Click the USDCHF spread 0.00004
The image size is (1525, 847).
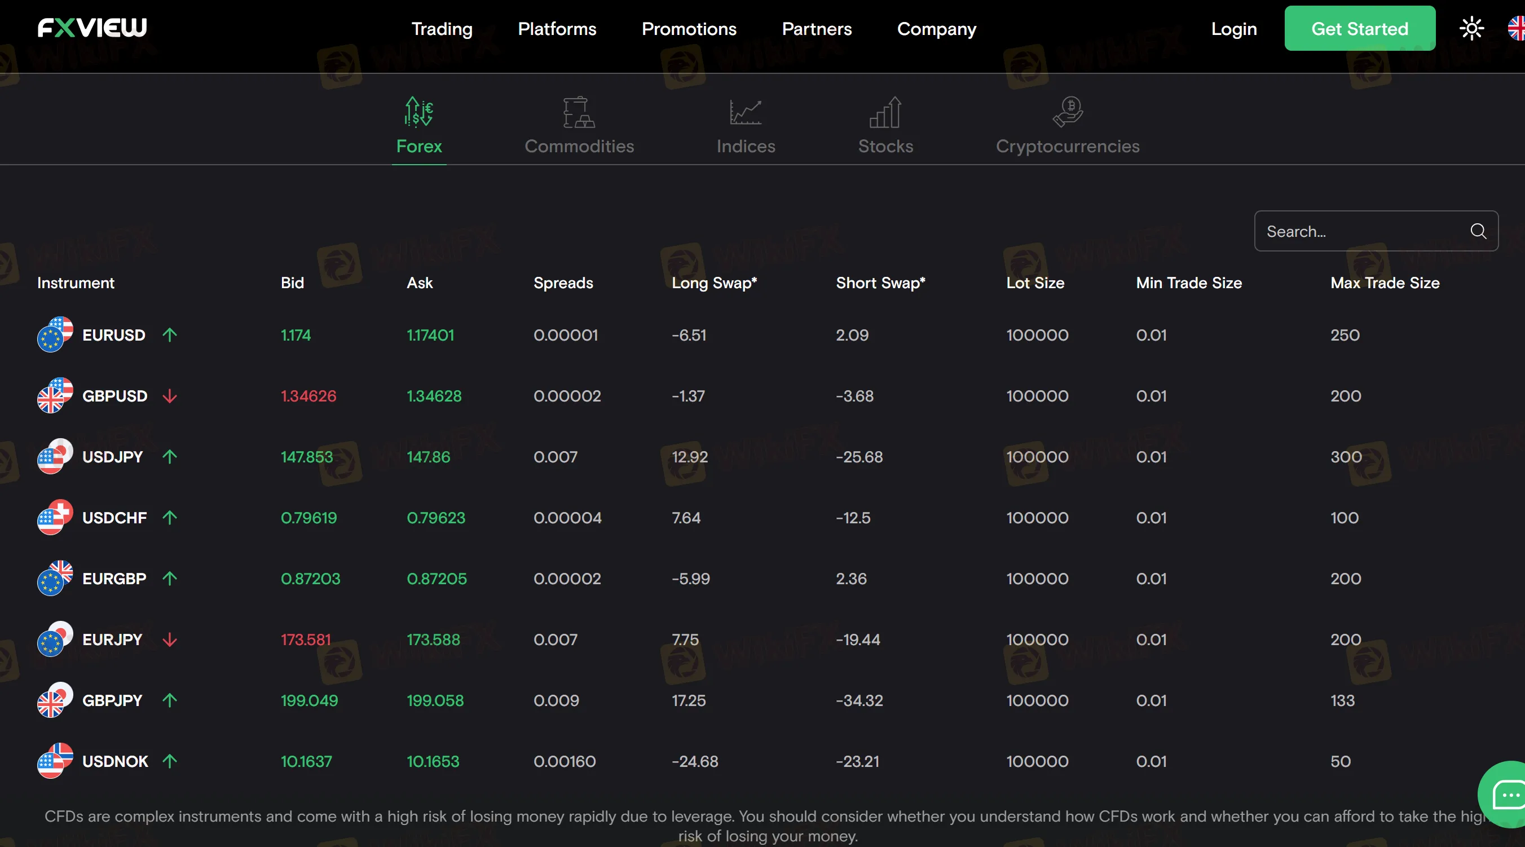click(567, 518)
